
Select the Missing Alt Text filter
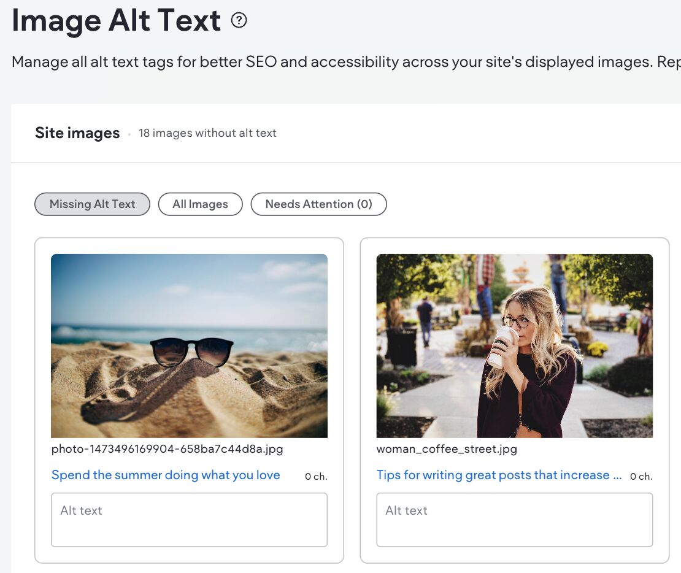[x=92, y=204]
